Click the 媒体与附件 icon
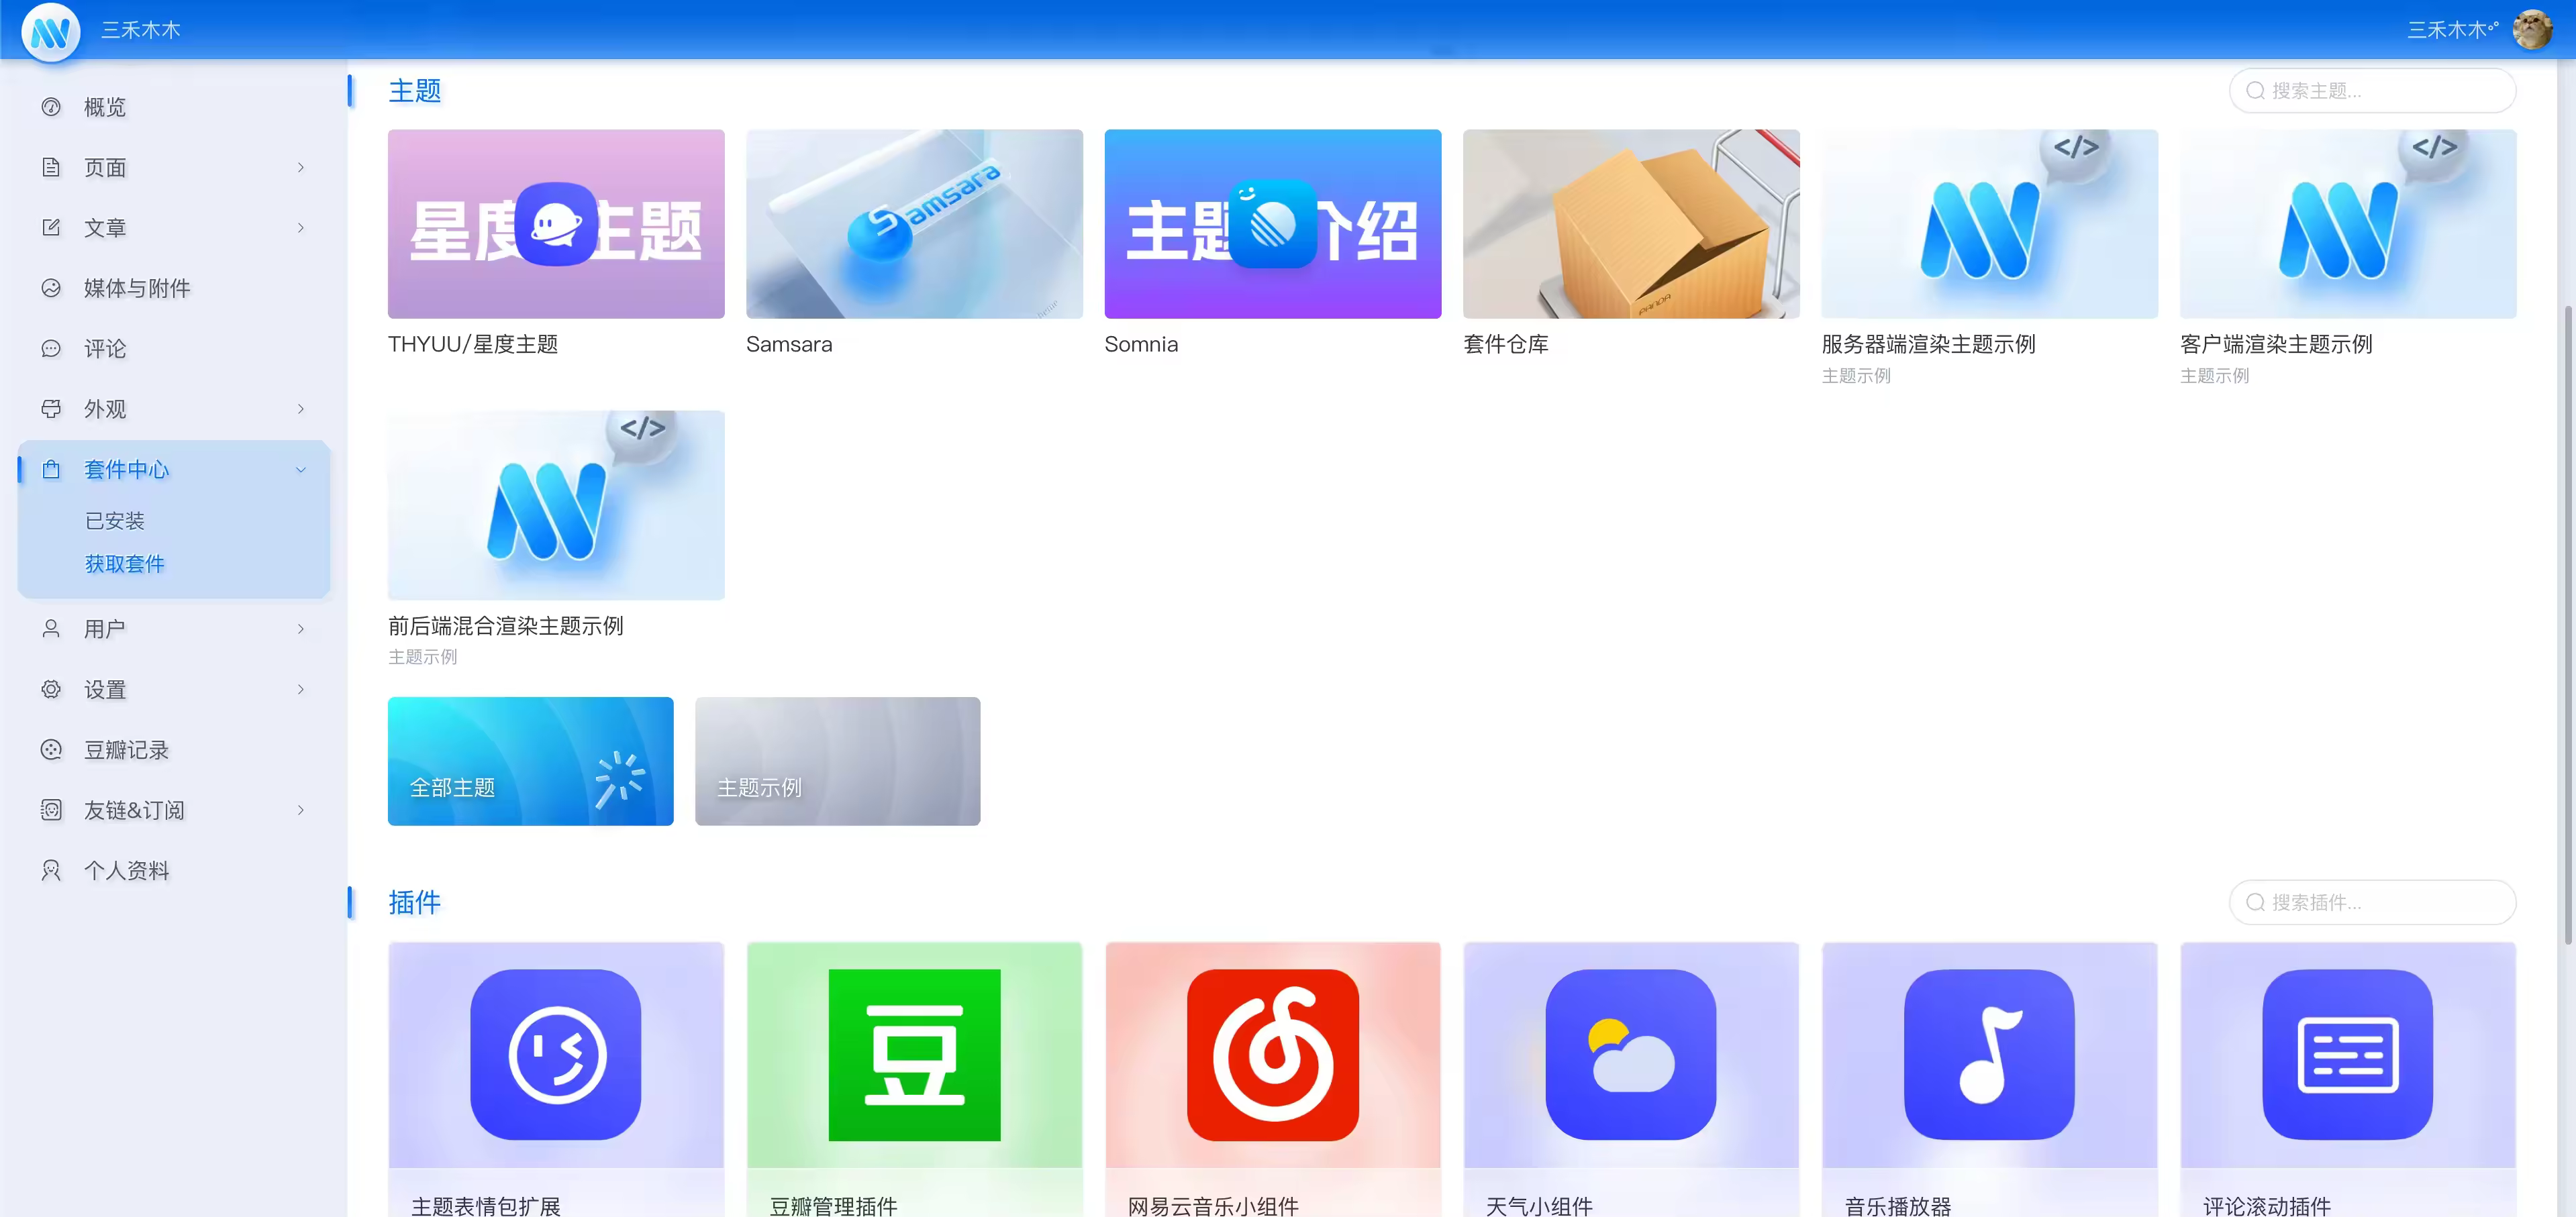The width and height of the screenshot is (2576, 1217). tap(51, 288)
